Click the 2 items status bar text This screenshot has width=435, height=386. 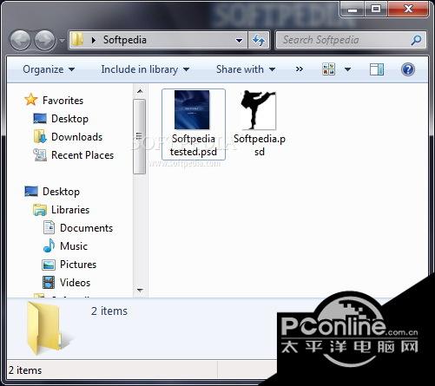click(x=25, y=370)
